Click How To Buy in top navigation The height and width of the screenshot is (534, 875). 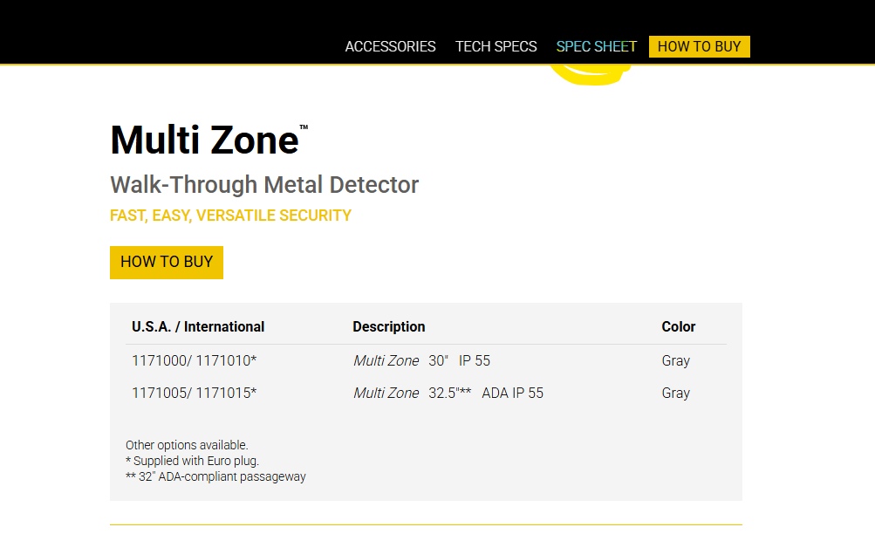[x=699, y=46]
